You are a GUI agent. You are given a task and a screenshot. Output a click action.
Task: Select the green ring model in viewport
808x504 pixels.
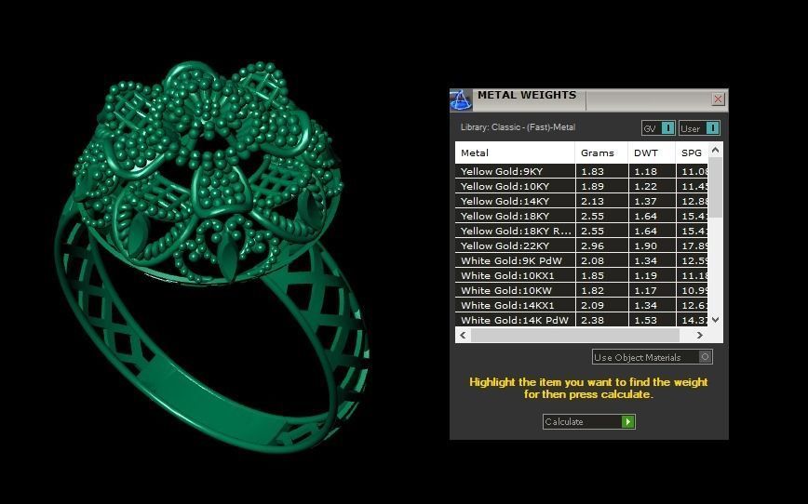[x=212, y=256]
